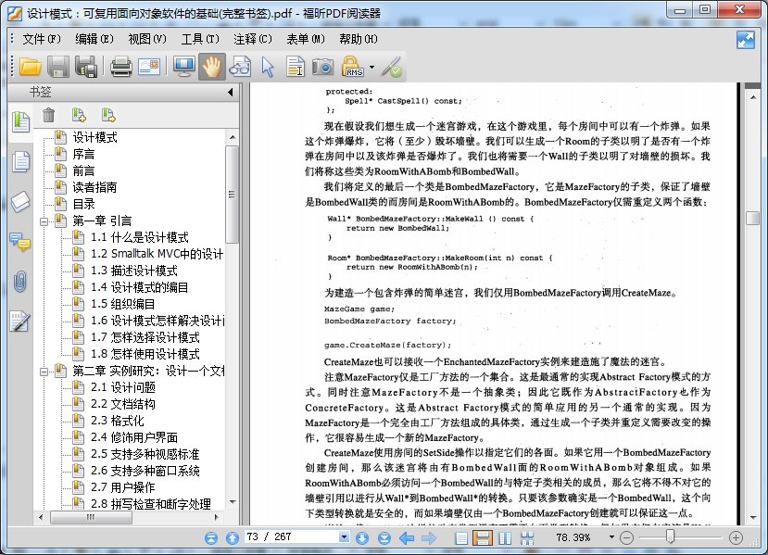The width and height of the screenshot is (768, 555).
Task: Click the second bookmark panel icon with arrow
Action: pos(108,115)
